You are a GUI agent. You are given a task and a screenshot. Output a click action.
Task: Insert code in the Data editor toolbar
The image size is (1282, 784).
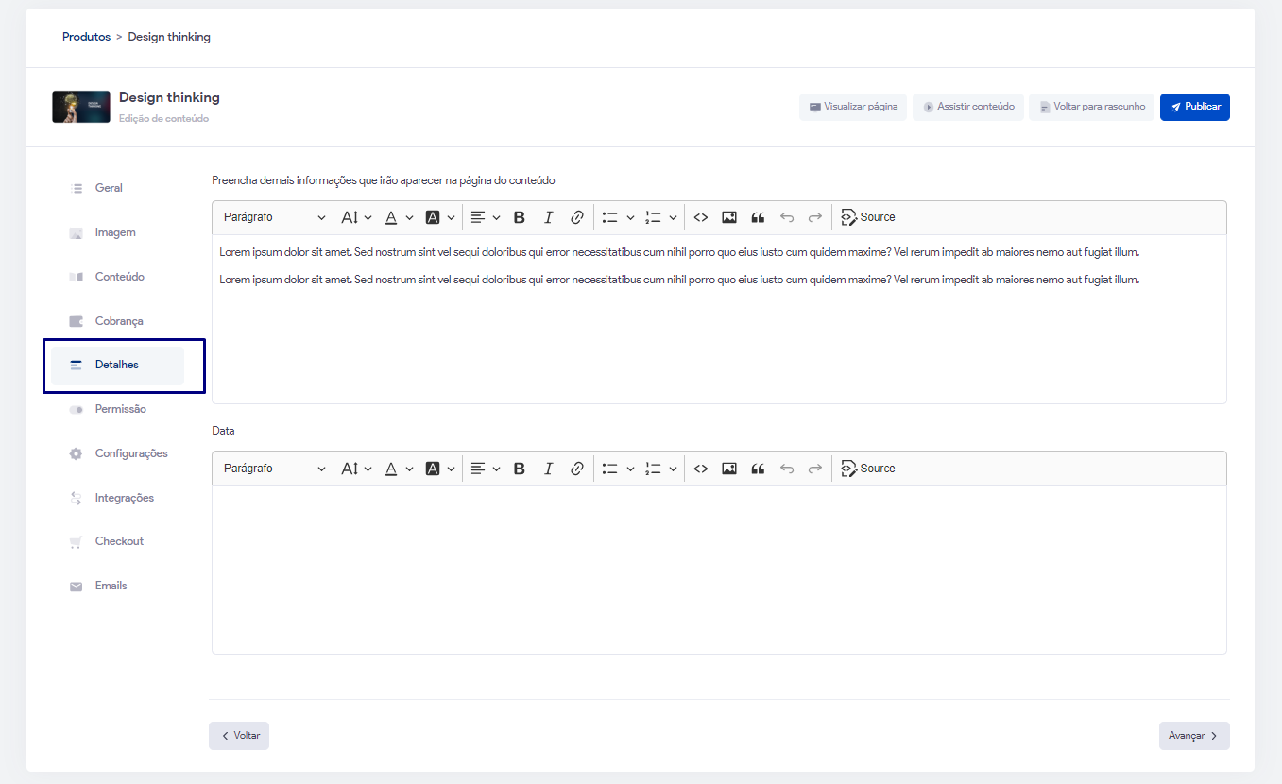tap(700, 469)
